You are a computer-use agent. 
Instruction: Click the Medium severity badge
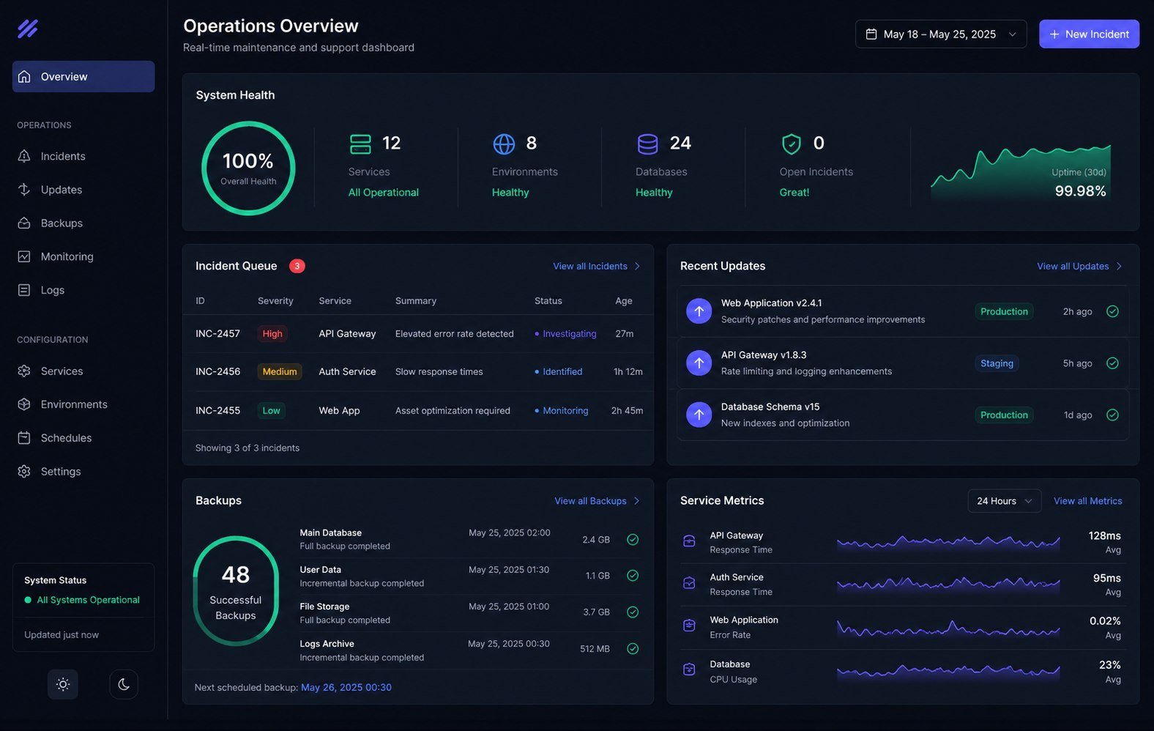click(x=280, y=372)
